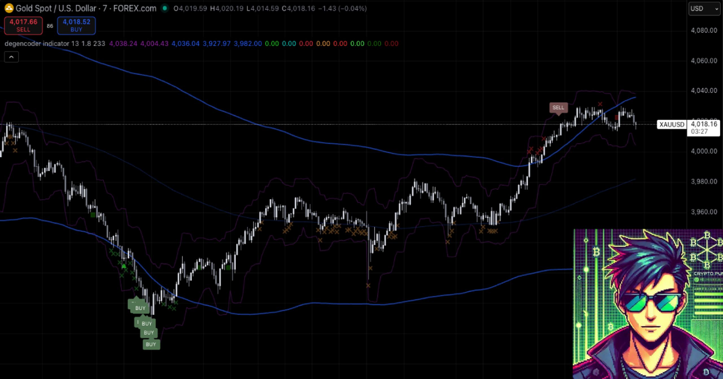The image size is (723, 379).
Task: Click the Gold Spot symbol logo icon
Action: click(9, 8)
